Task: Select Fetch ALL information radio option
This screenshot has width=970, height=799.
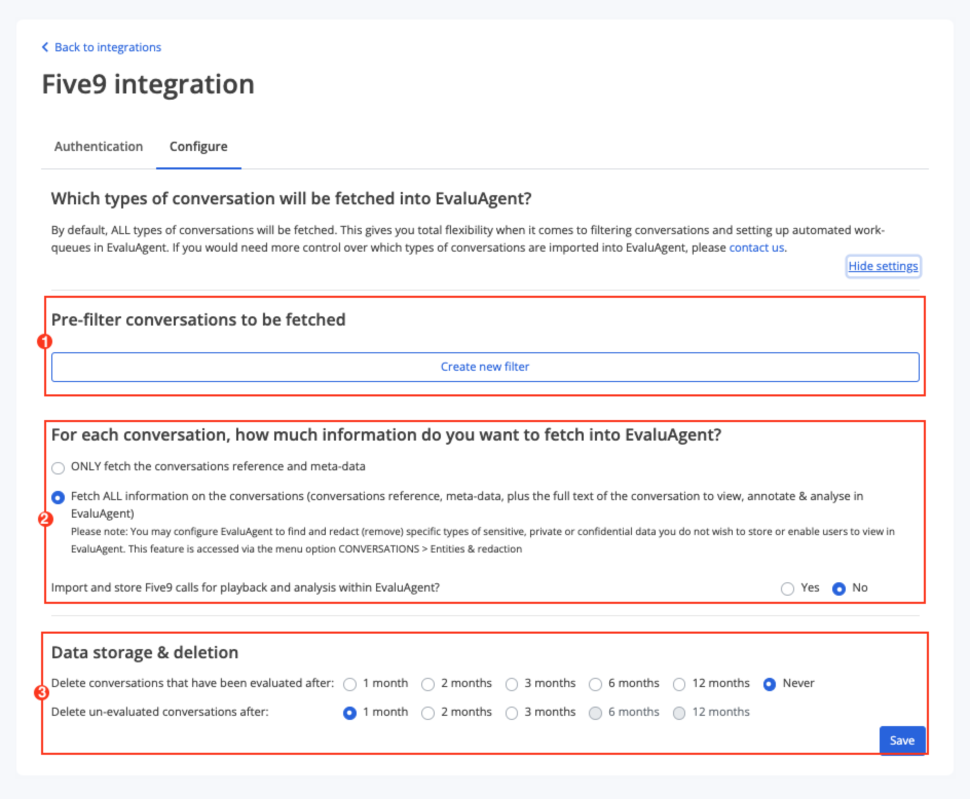Action: click(58, 497)
